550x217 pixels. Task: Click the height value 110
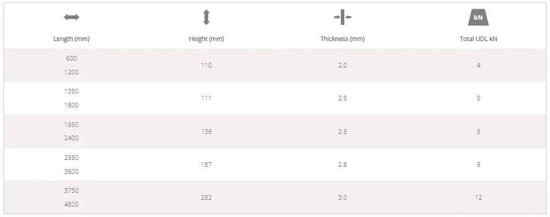(206, 65)
